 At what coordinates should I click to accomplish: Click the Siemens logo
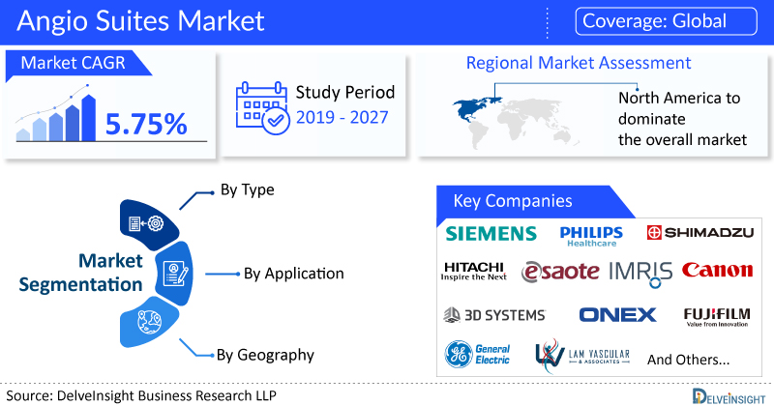coord(491,233)
